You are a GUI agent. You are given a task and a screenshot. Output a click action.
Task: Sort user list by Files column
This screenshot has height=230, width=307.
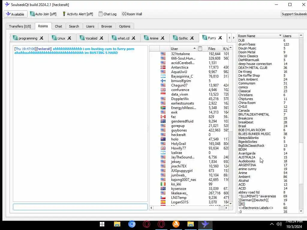click(x=214, y=49)
